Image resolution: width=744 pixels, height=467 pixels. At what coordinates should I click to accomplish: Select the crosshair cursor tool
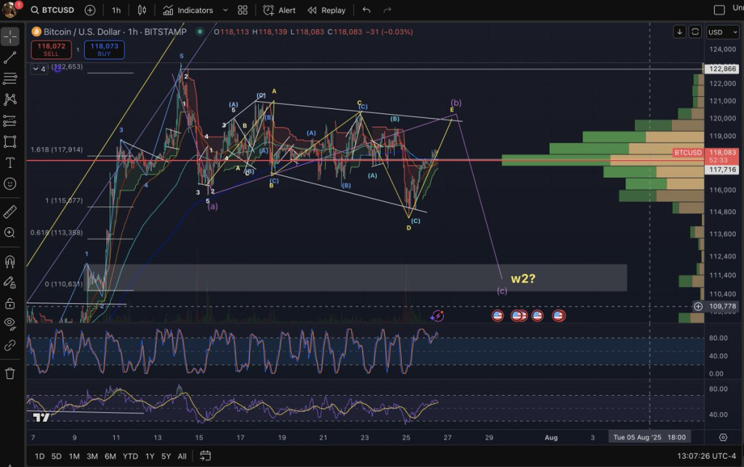[x=10, y=37]
